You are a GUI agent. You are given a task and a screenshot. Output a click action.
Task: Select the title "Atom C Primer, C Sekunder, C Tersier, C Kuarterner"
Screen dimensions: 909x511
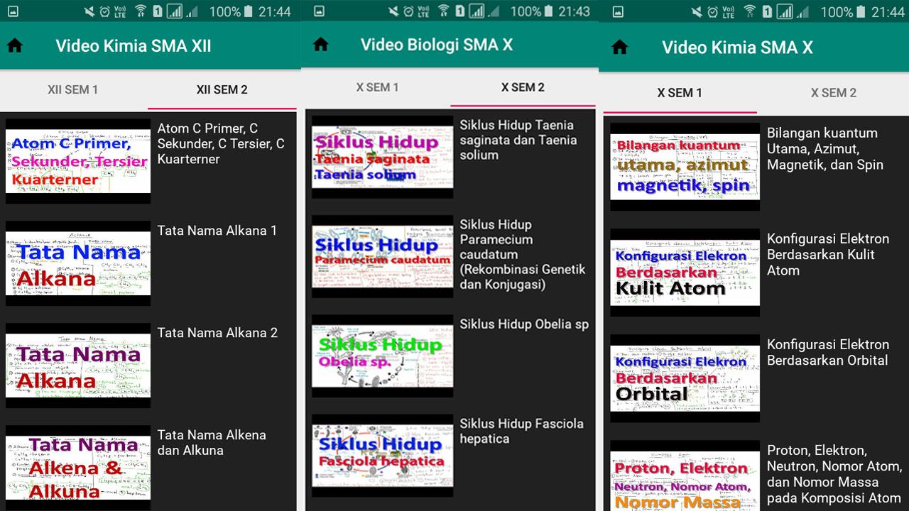(221, 143)
